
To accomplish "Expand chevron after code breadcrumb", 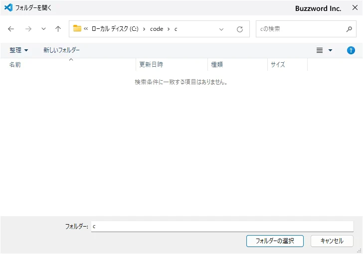I will tap(169, 29).
